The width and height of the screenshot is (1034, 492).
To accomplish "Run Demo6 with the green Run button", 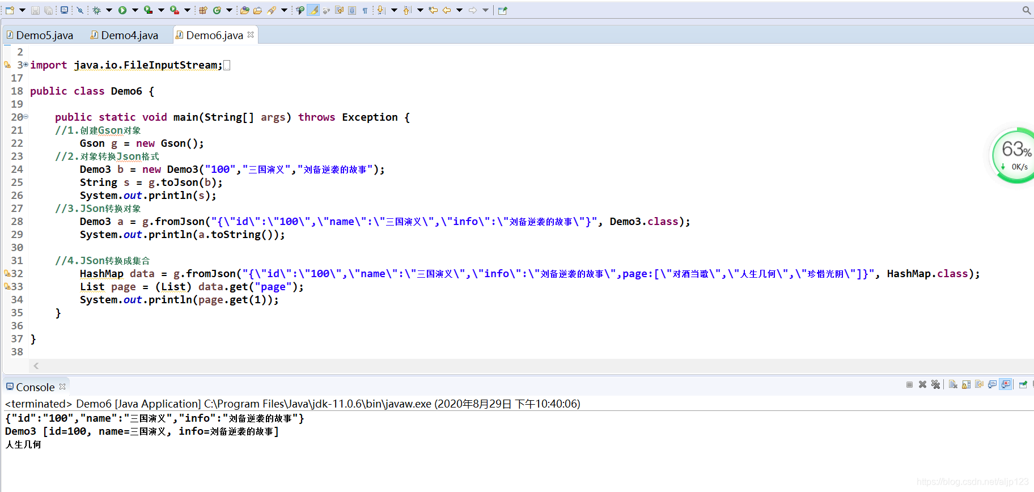I will pyautogui.click(x=122, y=10).
